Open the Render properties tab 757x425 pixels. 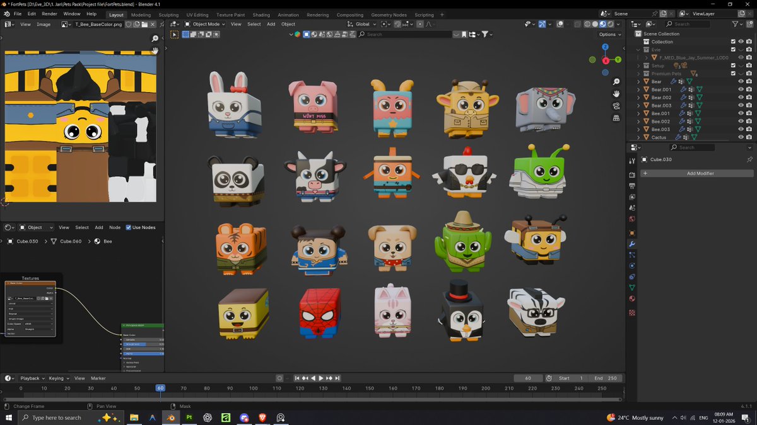(632, 175)
